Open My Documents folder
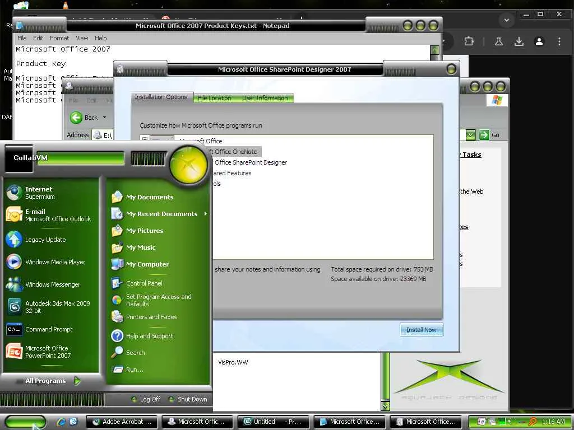Viewport: 574px width, 430px height. (143, 197)
